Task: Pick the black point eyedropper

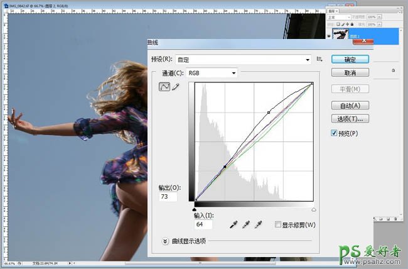Action: [234, 224]
